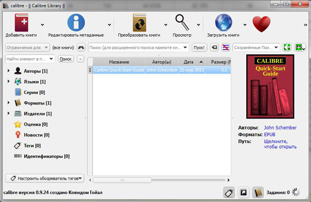Toggle cover browser icon in status bar
The width and height of the screenshot is (311, 202).
(x=244, y=192)
